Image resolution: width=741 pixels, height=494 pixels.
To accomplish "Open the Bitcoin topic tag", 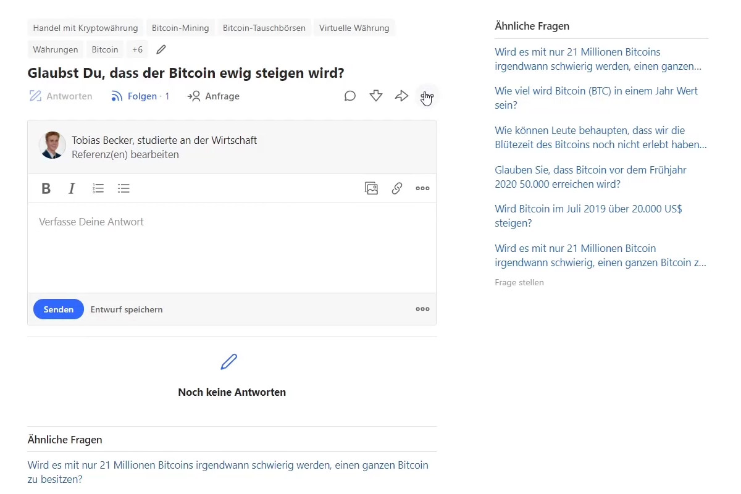I will pyautogui.click(x=105, y=49).
